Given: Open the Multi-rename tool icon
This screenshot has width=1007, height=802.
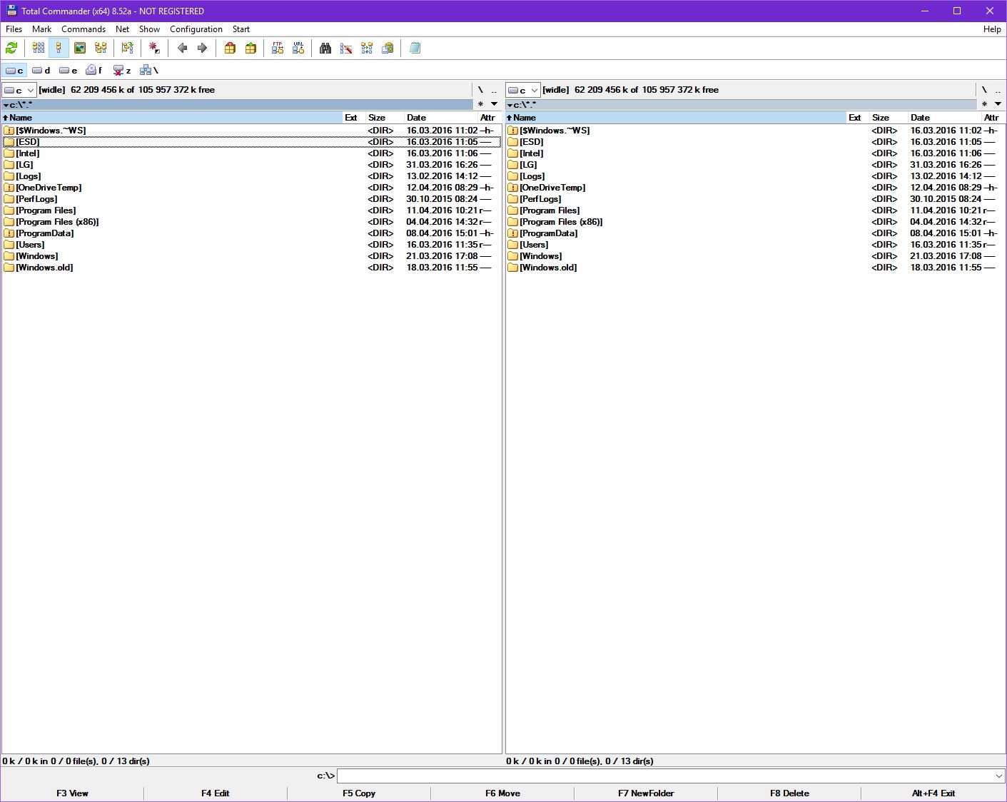Looking at the screenshot, I should (346, 48).
